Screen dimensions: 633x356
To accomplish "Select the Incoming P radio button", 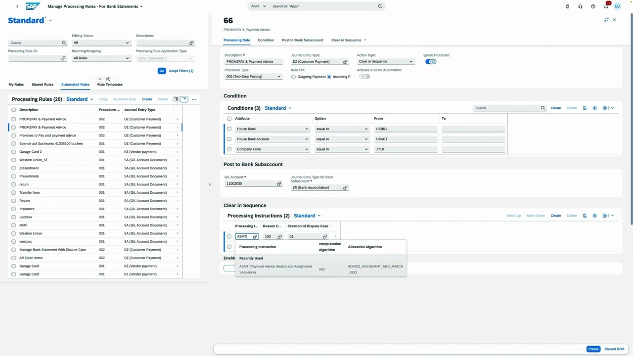I will point(329,77).
